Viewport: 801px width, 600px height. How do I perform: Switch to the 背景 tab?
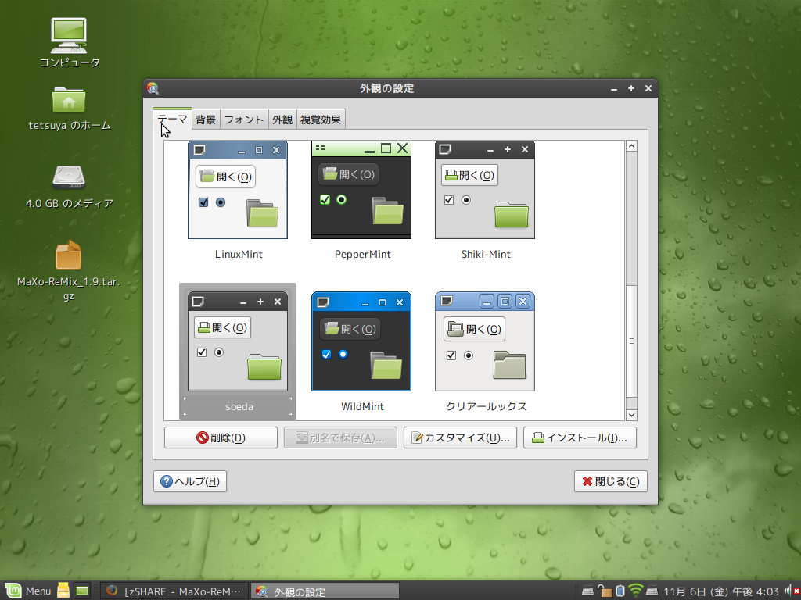click(206, 120)
